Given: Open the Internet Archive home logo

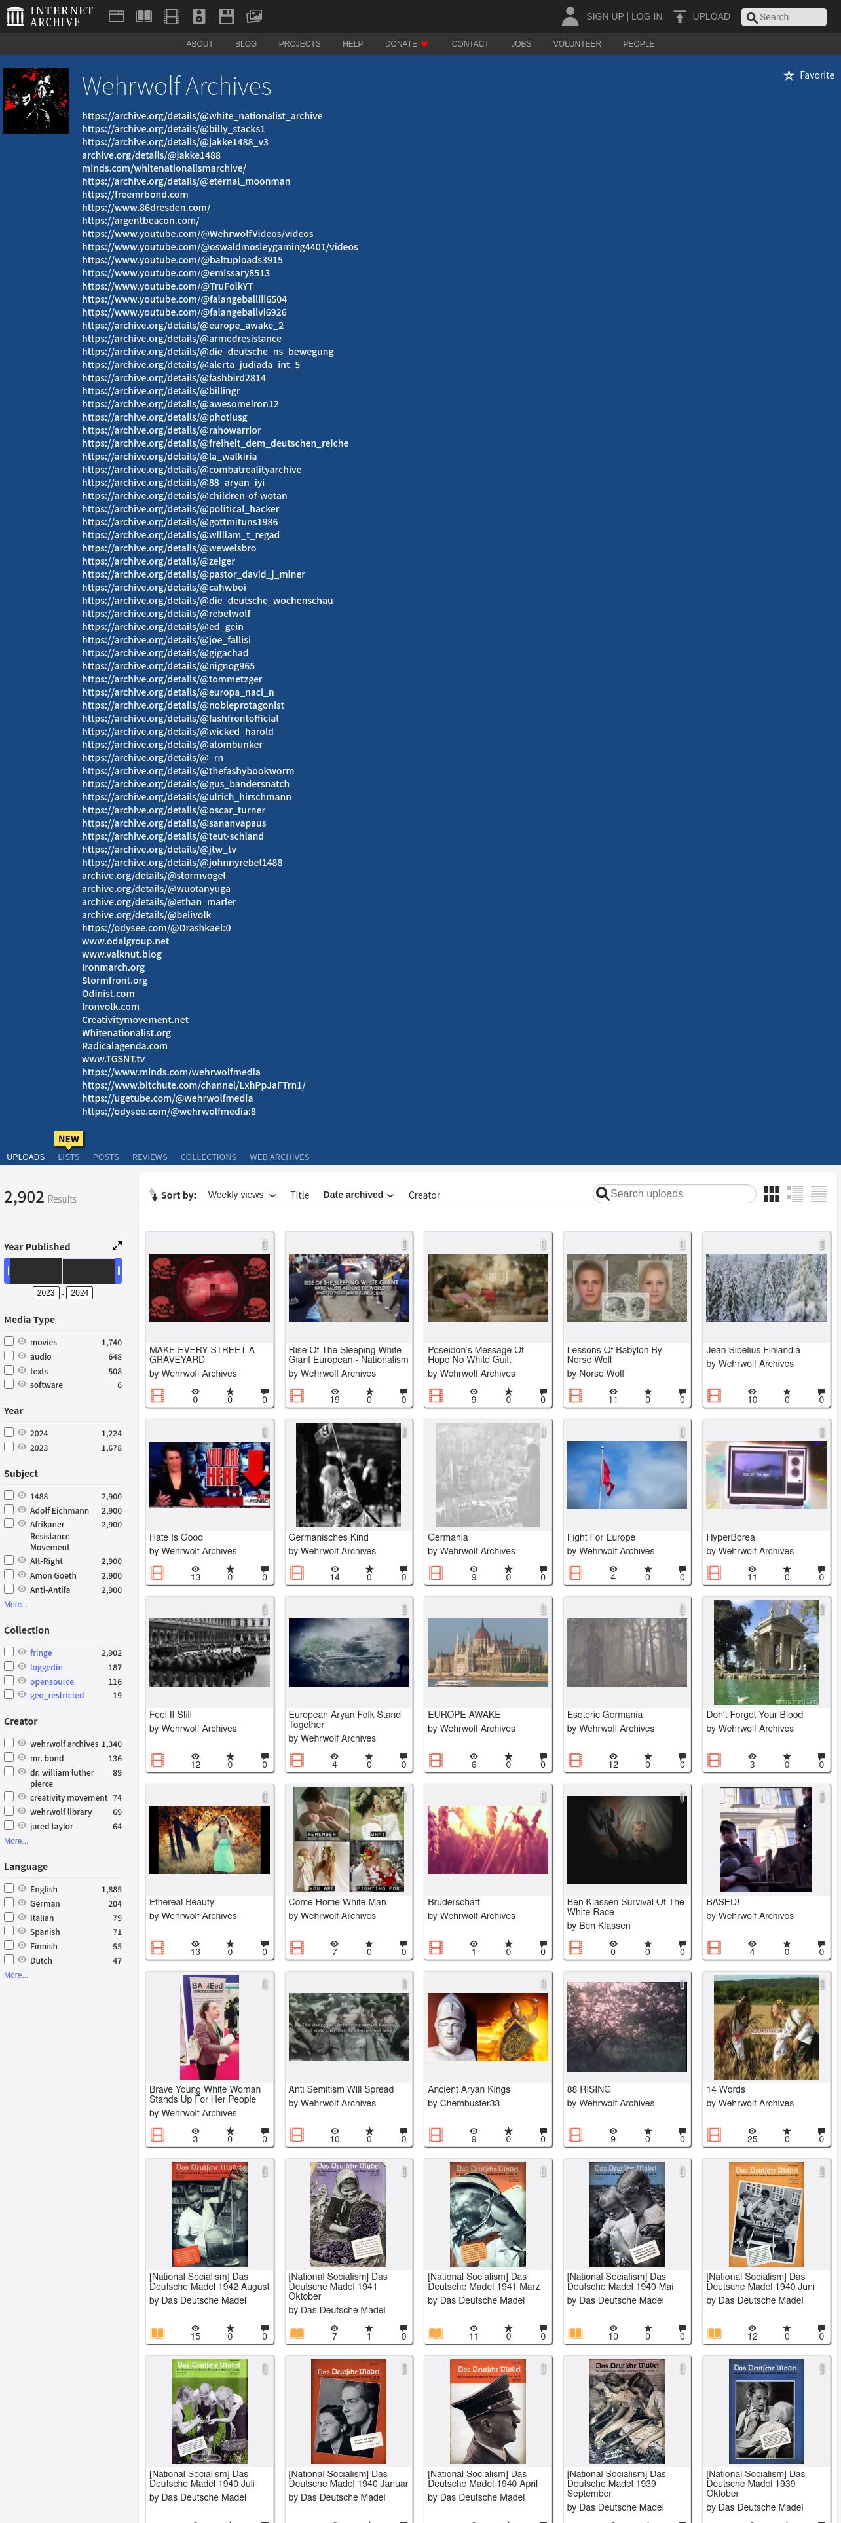Looking at the screenshot, I should point(50,16).
